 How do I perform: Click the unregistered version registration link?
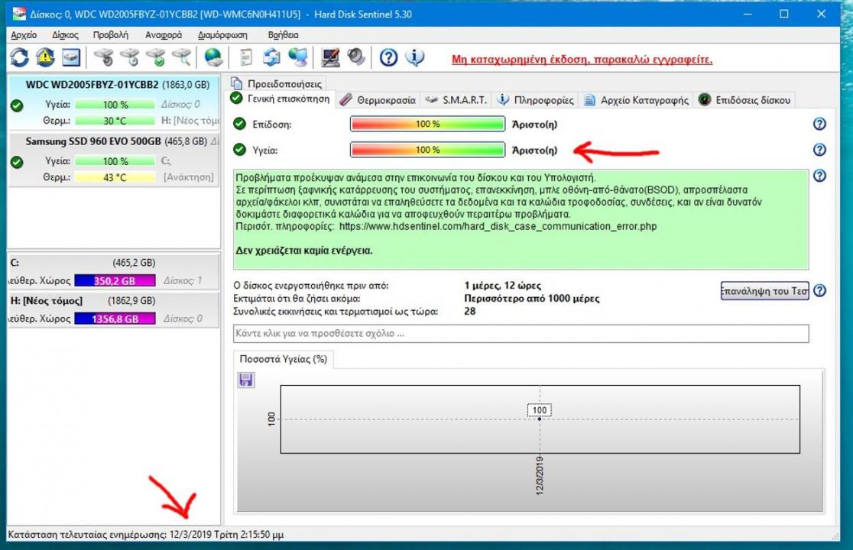tap(582, 60)
